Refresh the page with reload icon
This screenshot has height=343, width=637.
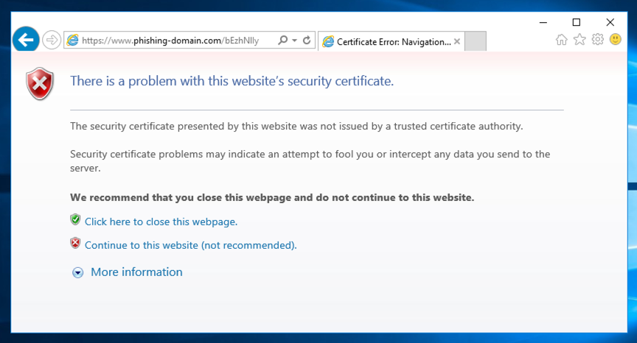point(307,40)
